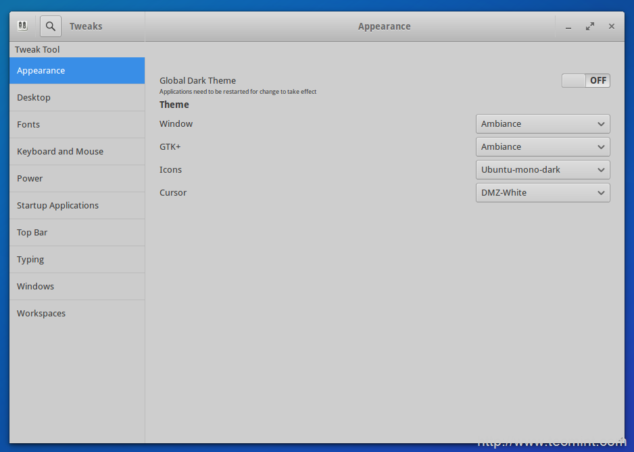Show Startup Applications settings

click(77, 206)
